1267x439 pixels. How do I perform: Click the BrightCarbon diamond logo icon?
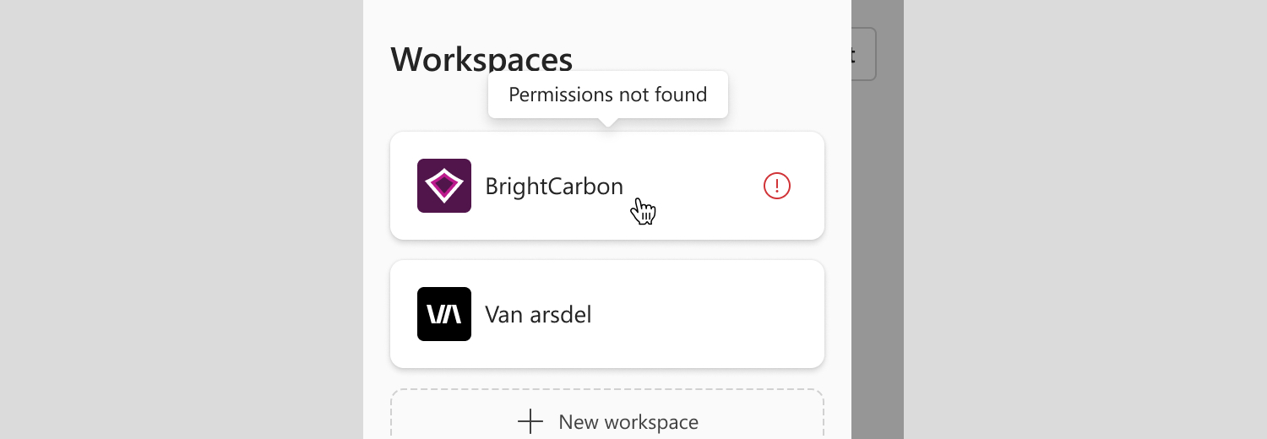(x=444, y=186)
